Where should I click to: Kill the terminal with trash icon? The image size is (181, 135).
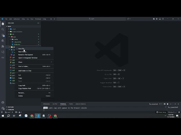pyautogui.click(x=167, y=104)
